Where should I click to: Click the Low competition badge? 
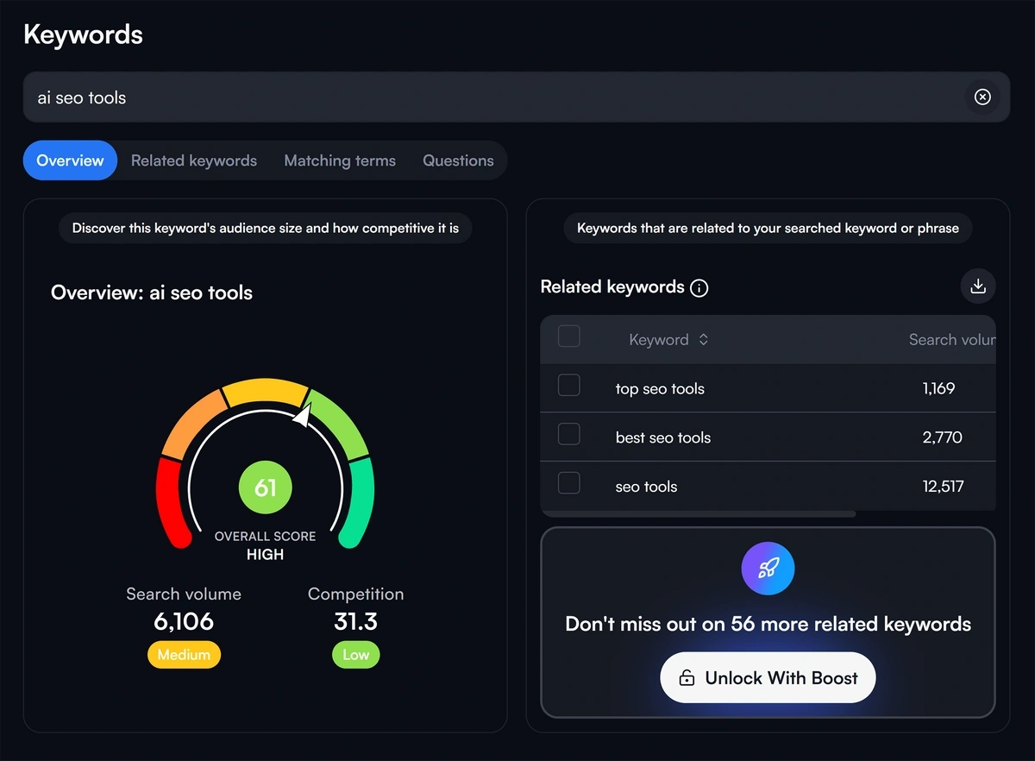tap(355, 655)
